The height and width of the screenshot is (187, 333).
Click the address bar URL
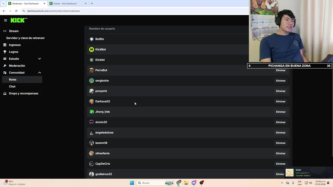54,11
